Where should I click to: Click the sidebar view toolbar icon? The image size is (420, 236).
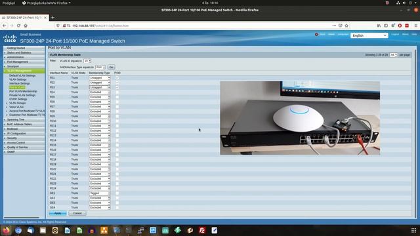pyautogui.click(x=386, y=26)
